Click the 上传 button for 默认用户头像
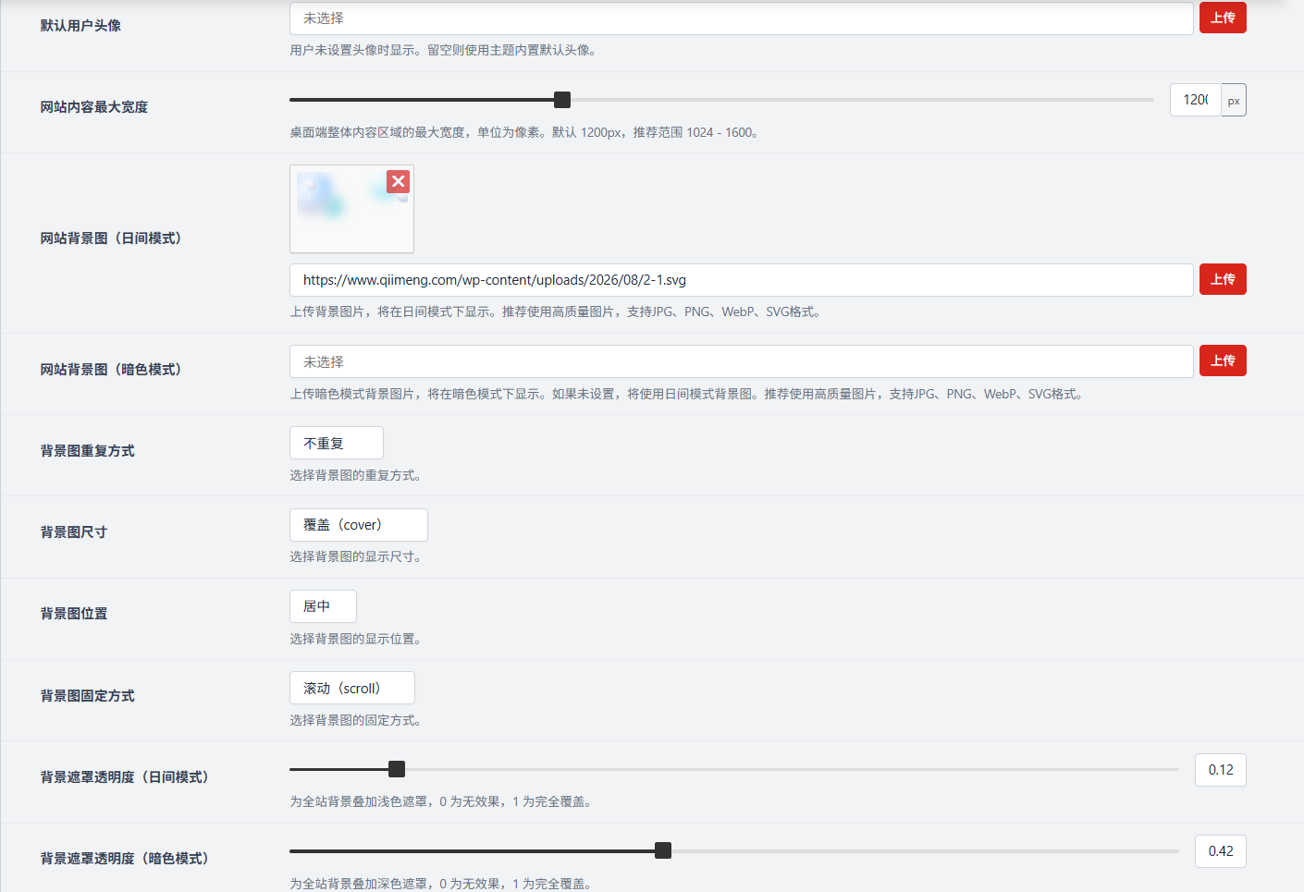The width and height of the screenshot is (1304, 892). (1223, 18)
